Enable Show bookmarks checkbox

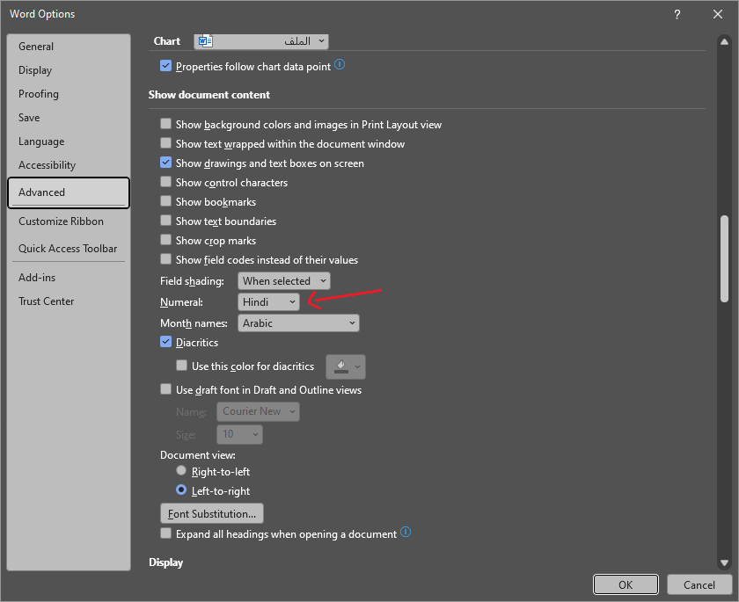(x=165, y=201)
